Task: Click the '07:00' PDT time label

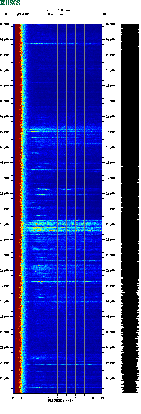Action: tap(4, 132)
